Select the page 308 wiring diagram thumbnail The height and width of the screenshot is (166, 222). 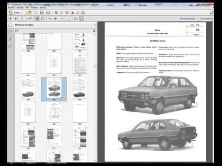point(54,112)
